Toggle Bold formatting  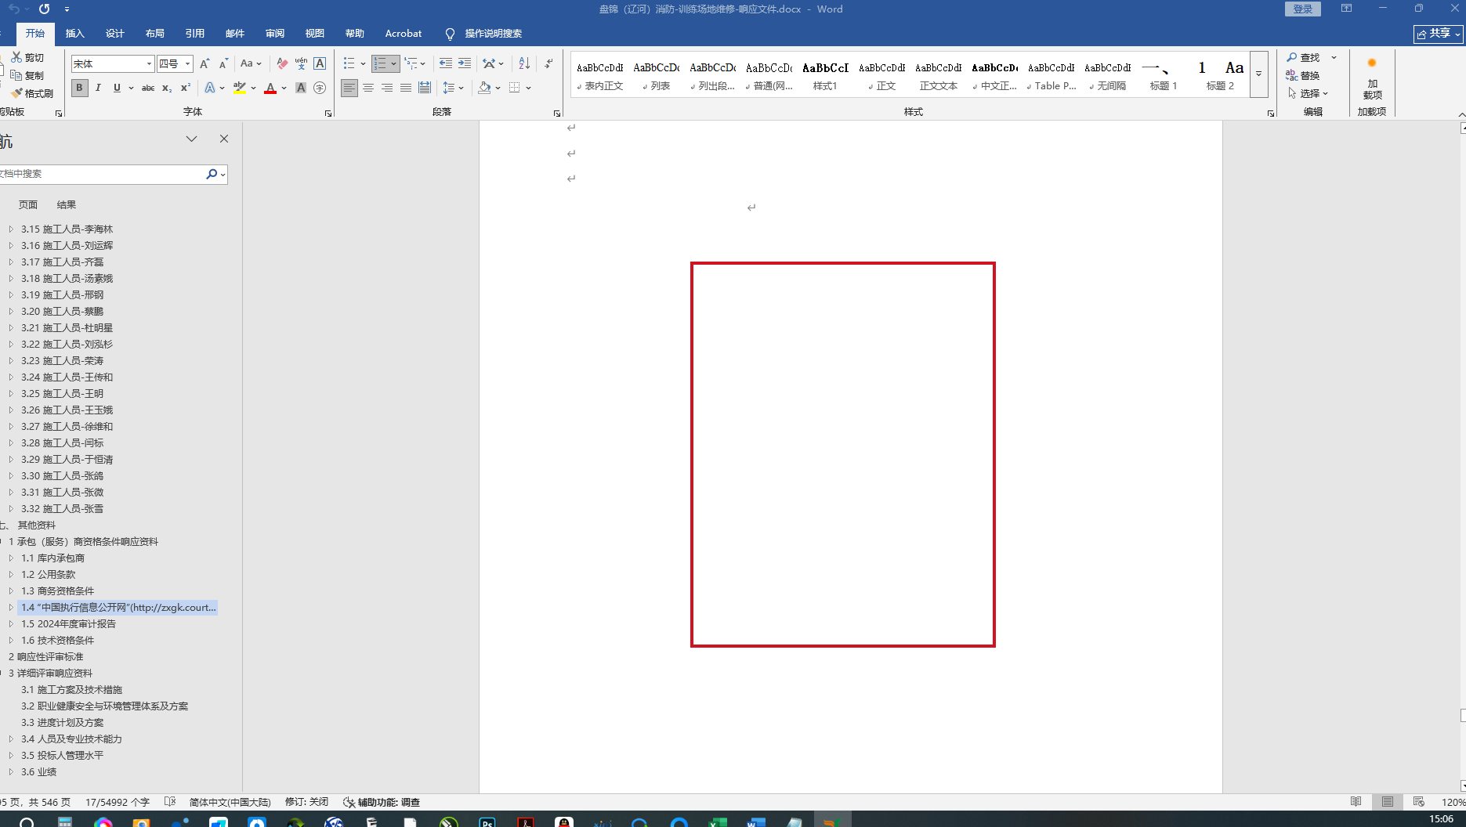[x=79, y=88]
